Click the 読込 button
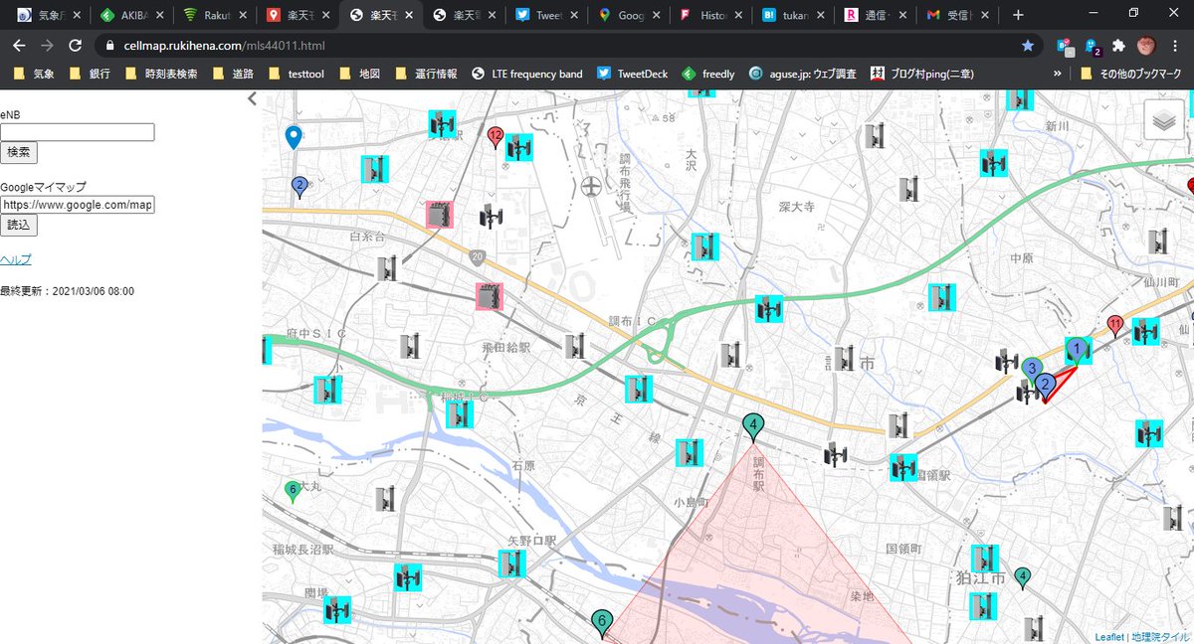The width and height of the screenshot is (1194, 644). [19, 225]
